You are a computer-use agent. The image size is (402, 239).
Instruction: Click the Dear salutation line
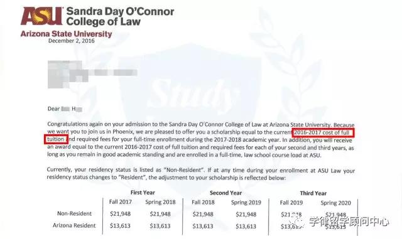(x=65, y=109)
